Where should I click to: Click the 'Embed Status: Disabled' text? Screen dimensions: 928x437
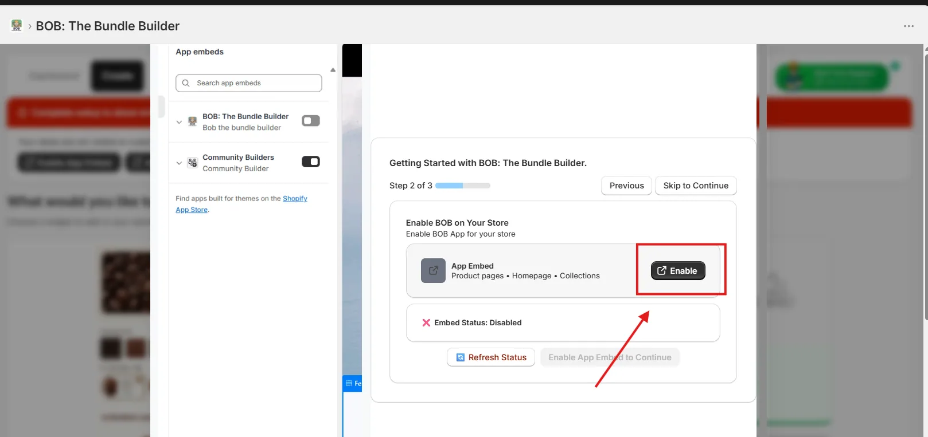click(x=478, y=322)
